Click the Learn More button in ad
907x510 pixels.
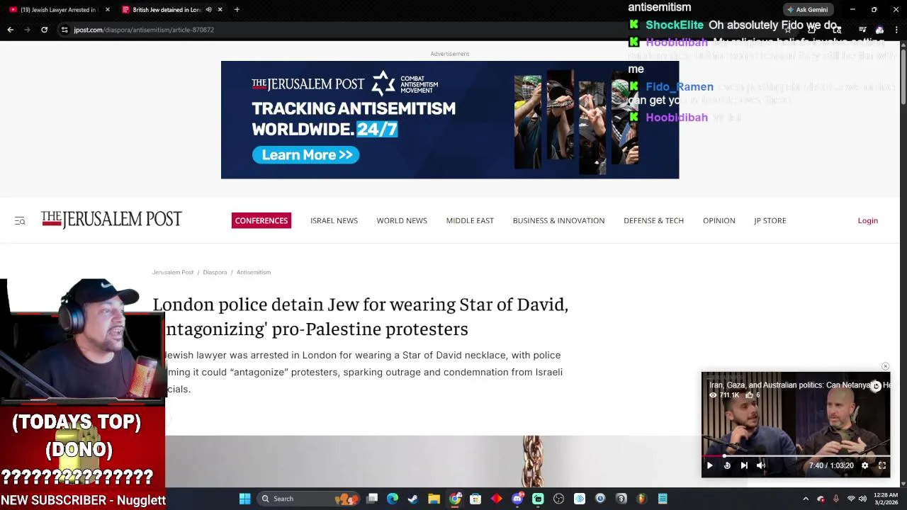click(x=305, y=154)
